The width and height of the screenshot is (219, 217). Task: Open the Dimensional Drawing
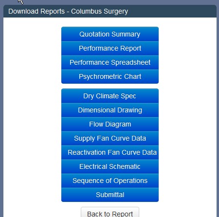pyautogui.click(x=110, y=110)
